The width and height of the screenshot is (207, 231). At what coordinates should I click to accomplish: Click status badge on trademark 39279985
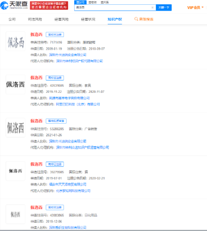pos(55,164)
